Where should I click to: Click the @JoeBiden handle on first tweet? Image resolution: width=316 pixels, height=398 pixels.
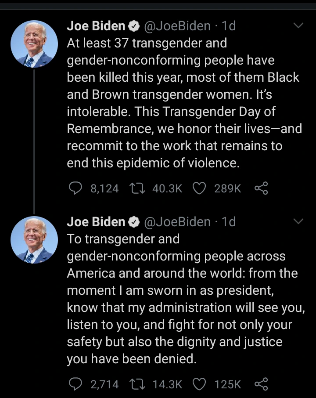click(176, 25)
